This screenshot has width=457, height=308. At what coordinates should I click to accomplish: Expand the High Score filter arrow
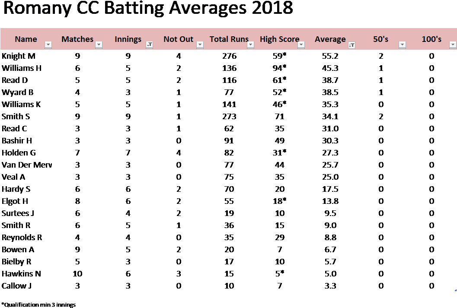(x=301, y=44)
